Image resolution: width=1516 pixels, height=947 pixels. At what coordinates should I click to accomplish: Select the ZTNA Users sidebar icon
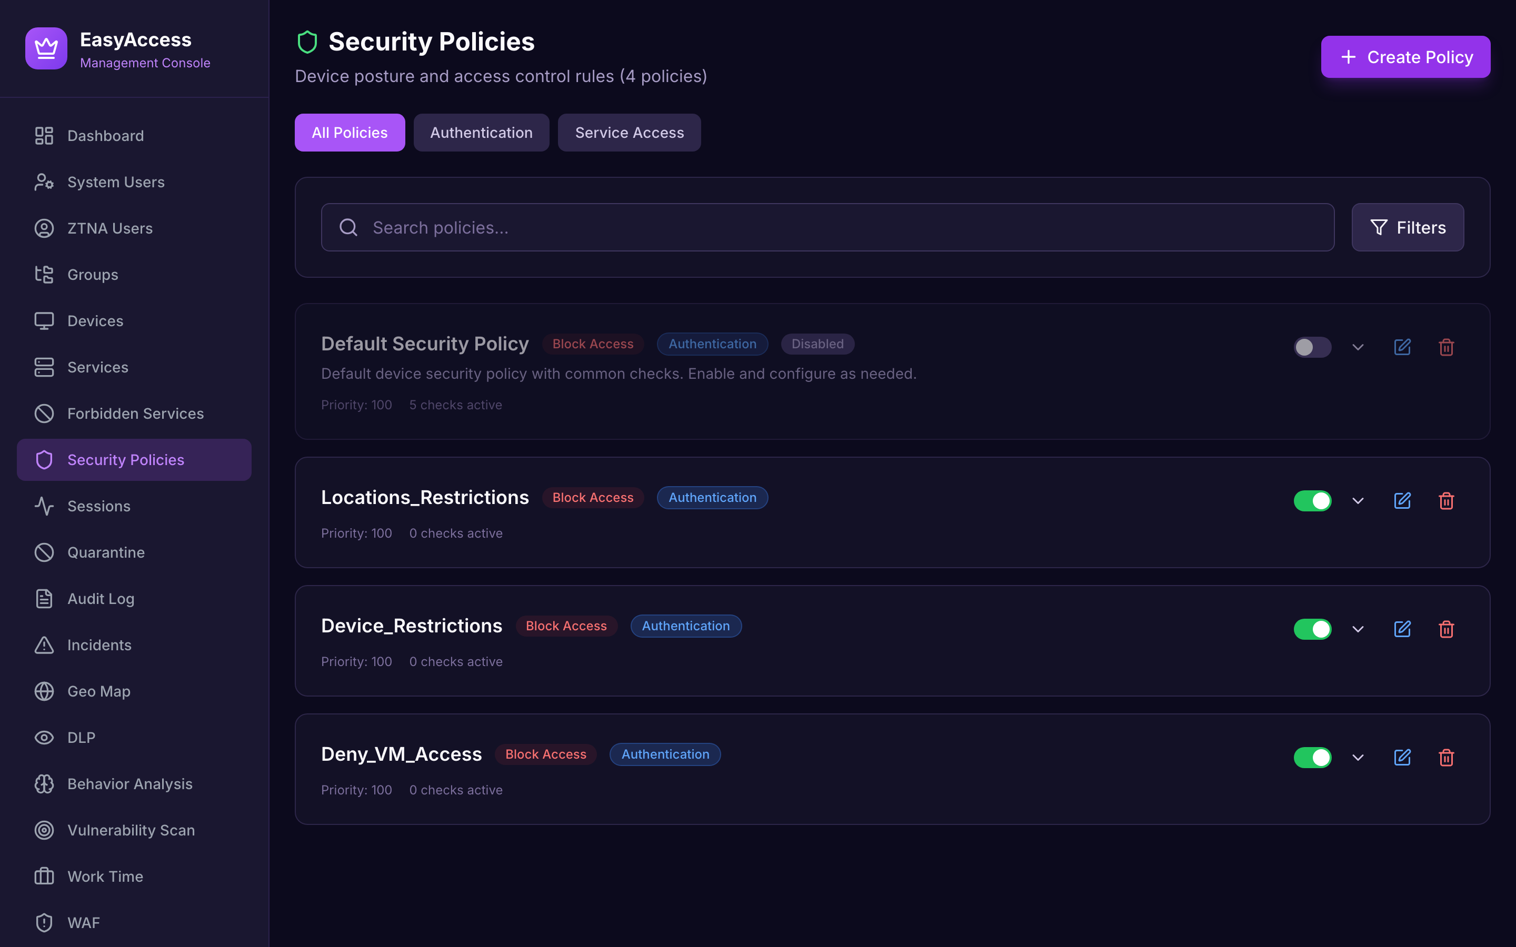click(44, 228)
